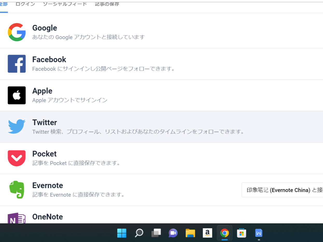Image resolution: width=323 pixels, height=242 pixels.
Task: Switch to the 全部 tab
Action: coord(4,4)
